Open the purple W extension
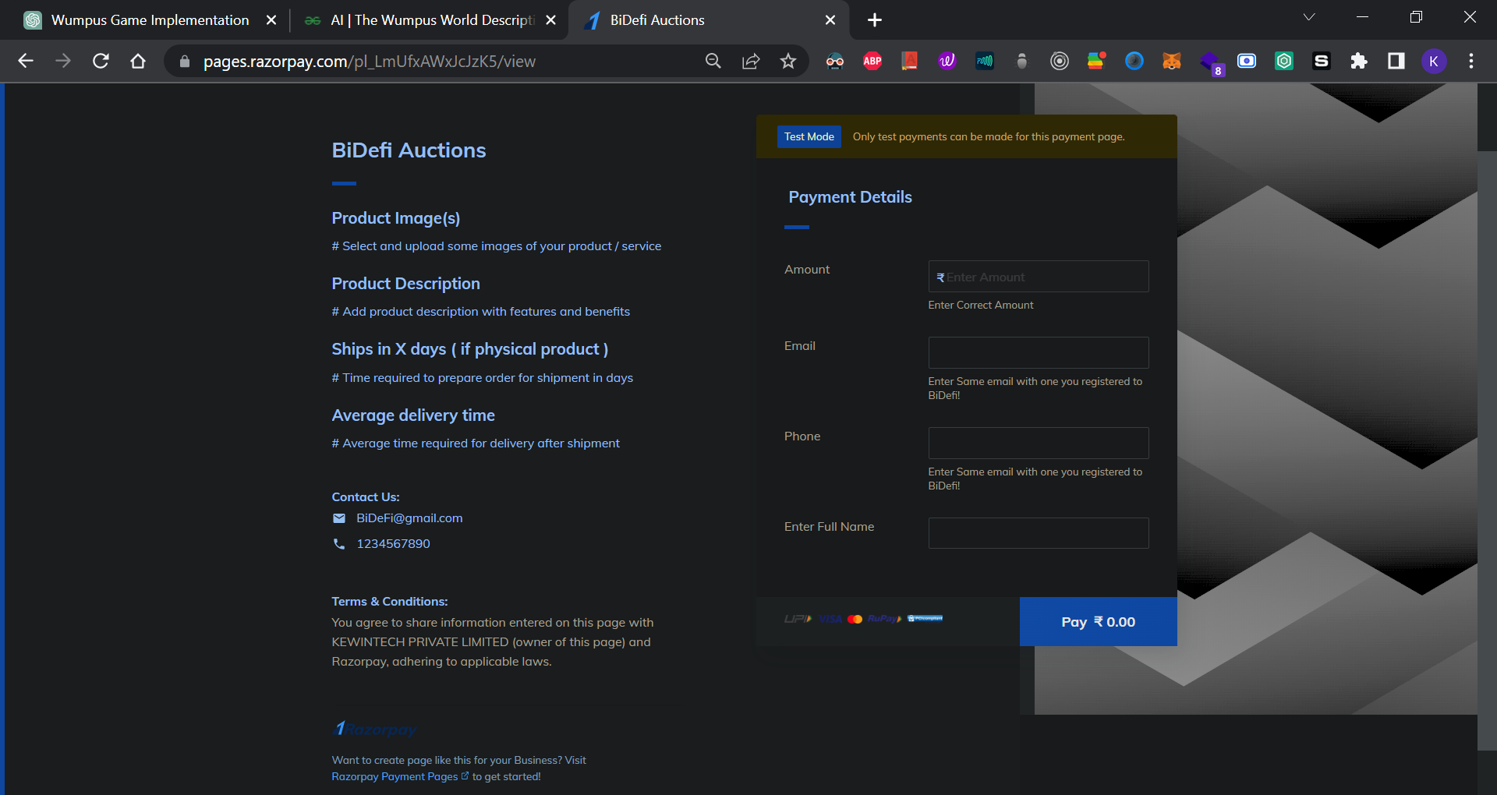The width and height of the screenshot is (1497, 795). [947, 61]
